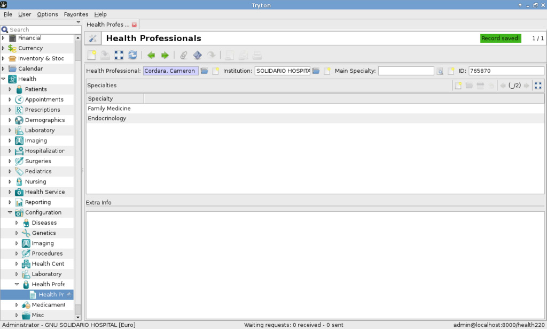Open the Institution relation folder icon

tap(317, 70)
